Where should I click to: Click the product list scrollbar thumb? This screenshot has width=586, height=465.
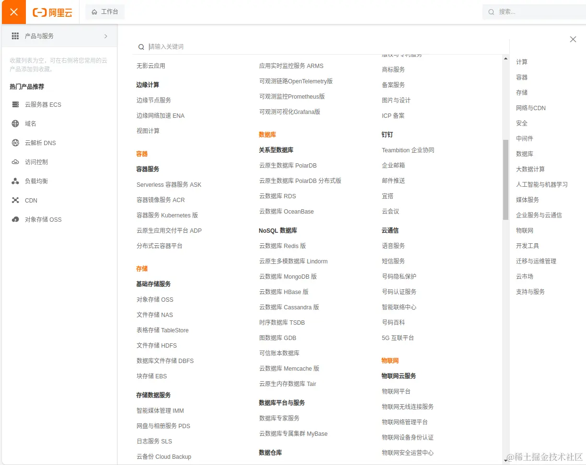pyautogui.click(x=506, y=180)
